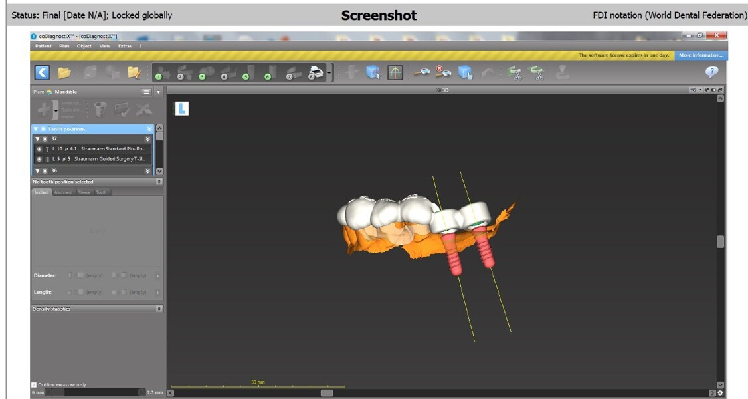Open the No tooth position selected dropdown
This screenshot has height=399, width=748.
click(x=159, y=182)
